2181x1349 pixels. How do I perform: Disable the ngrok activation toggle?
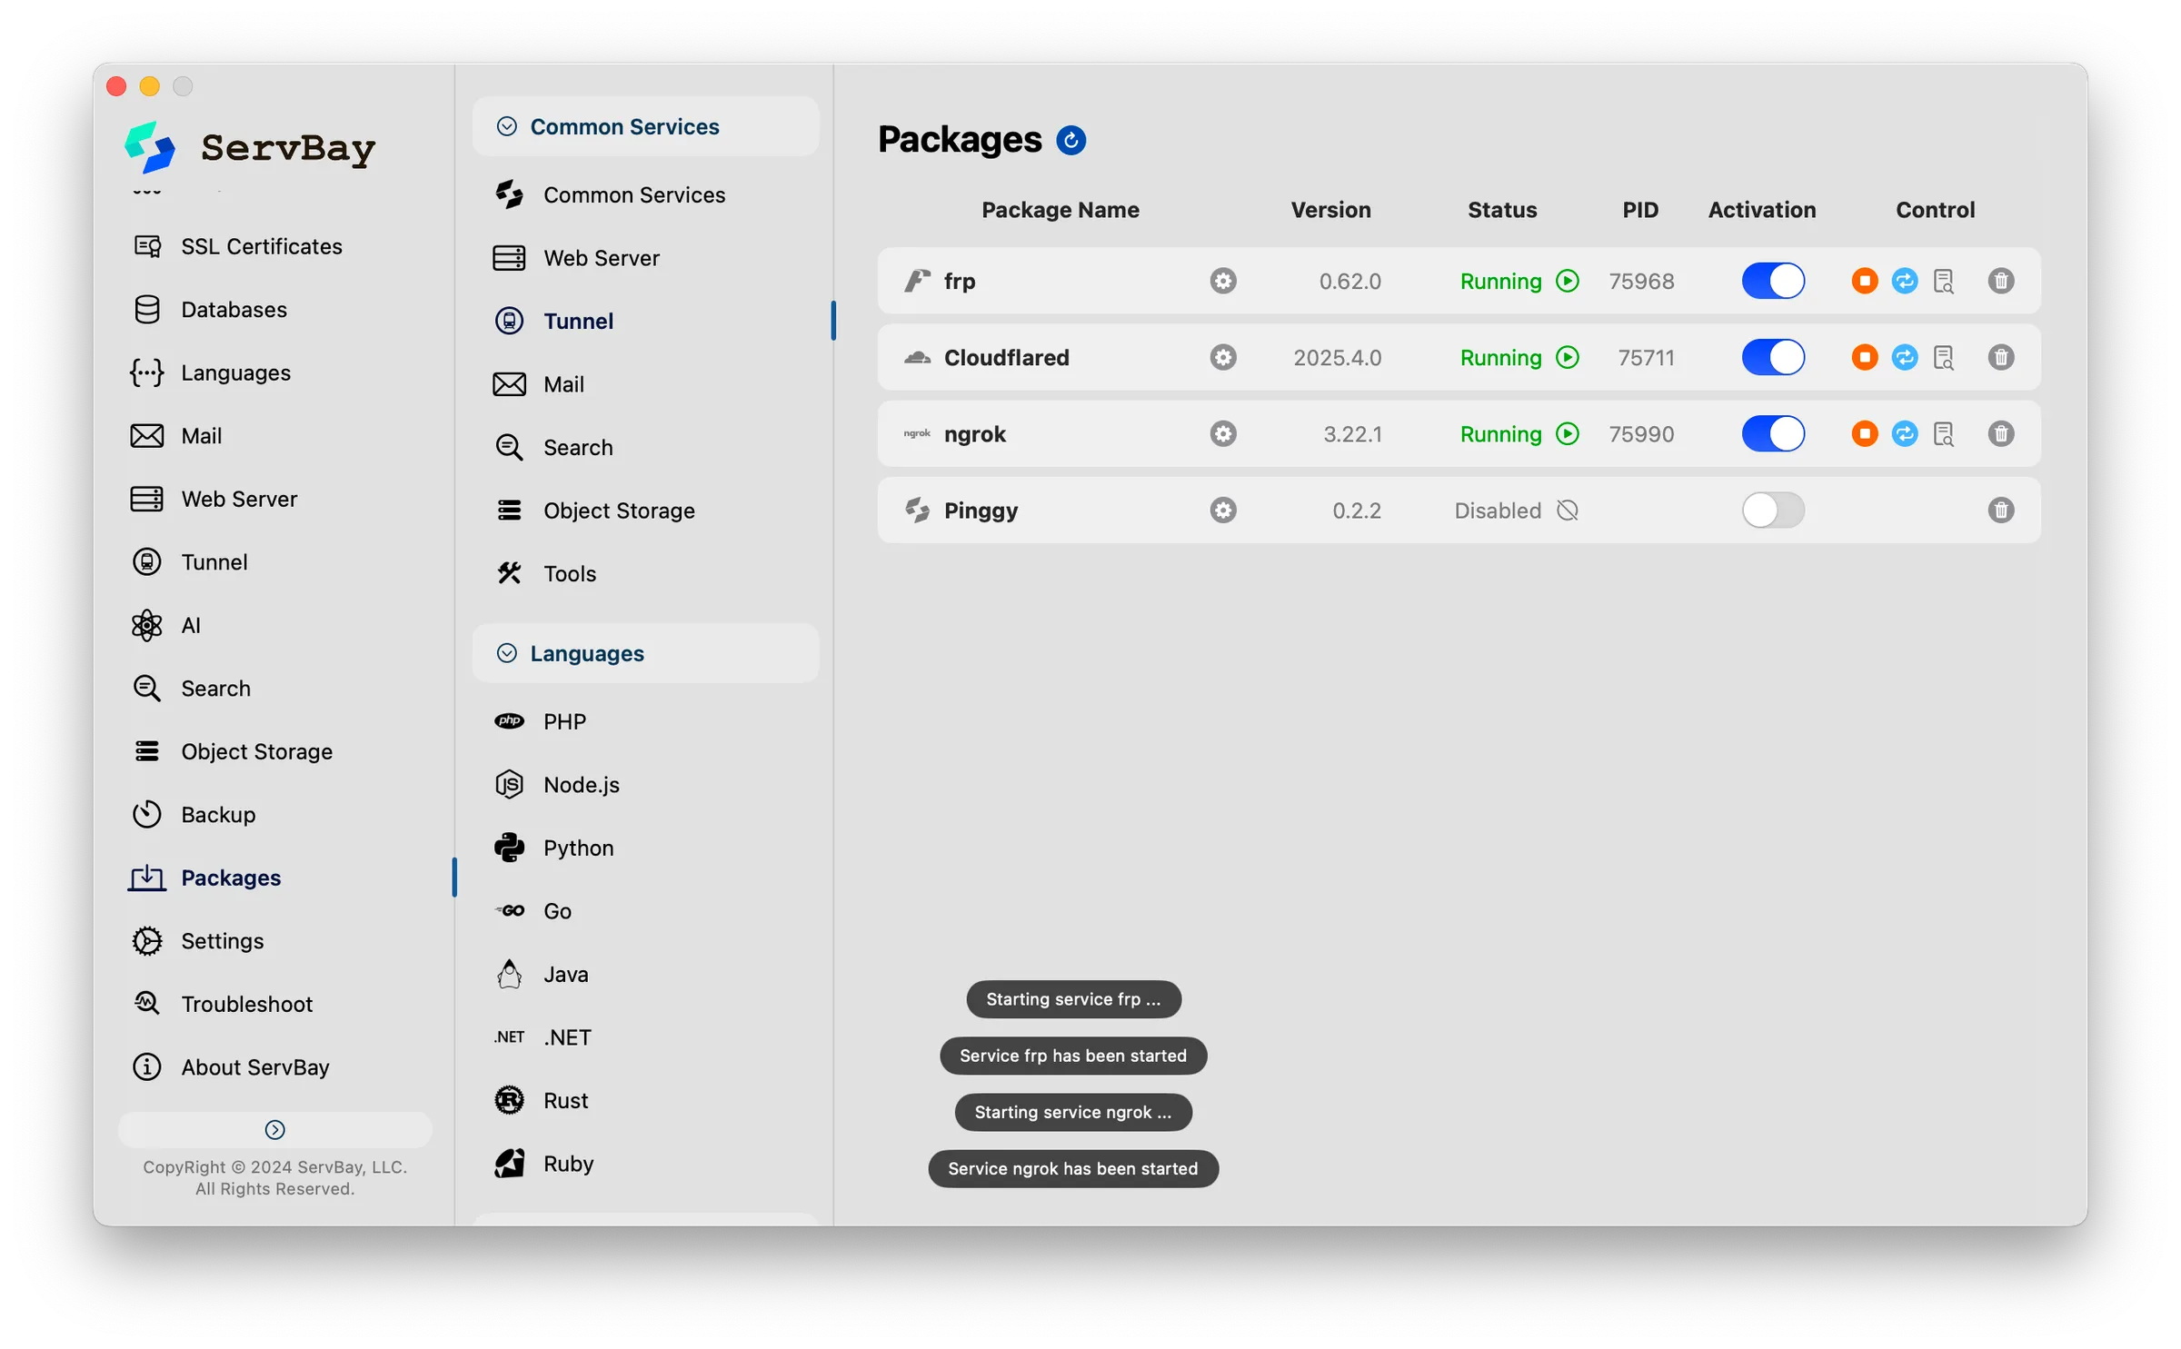pos(1773,433)
